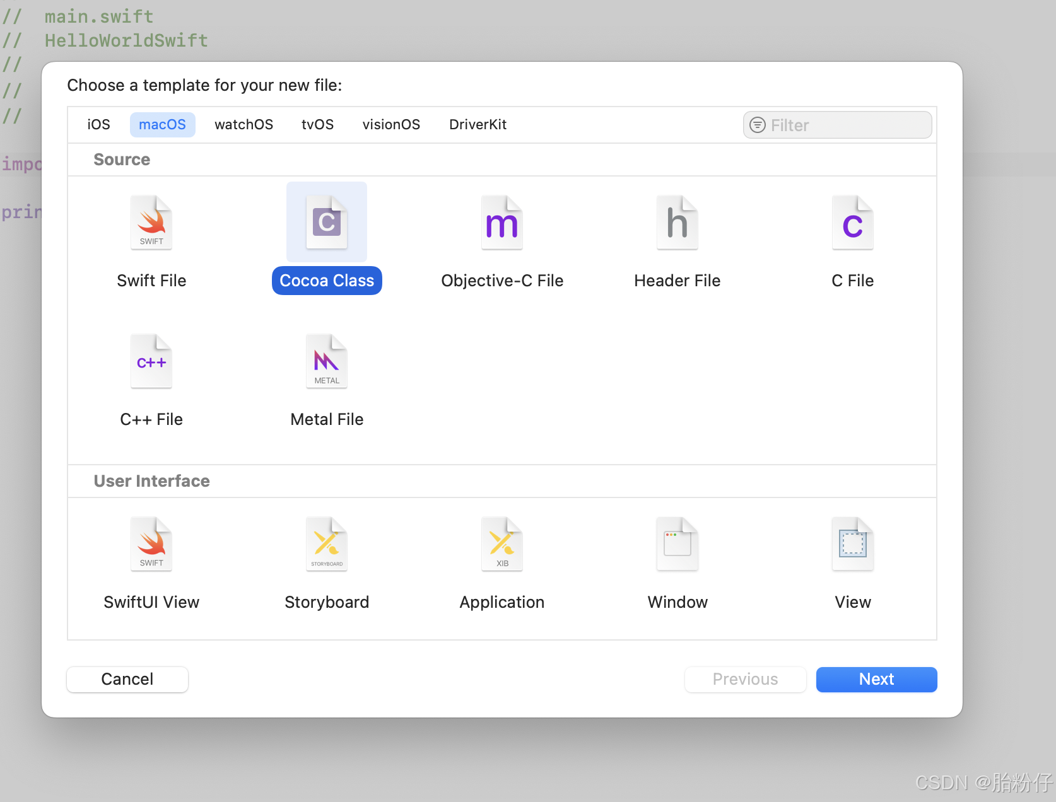Select the C++ File template icon

[x=151, y=361]
